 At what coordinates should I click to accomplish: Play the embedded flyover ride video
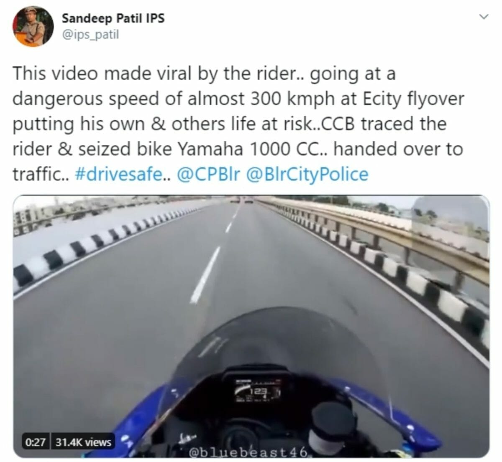point(251,326)
